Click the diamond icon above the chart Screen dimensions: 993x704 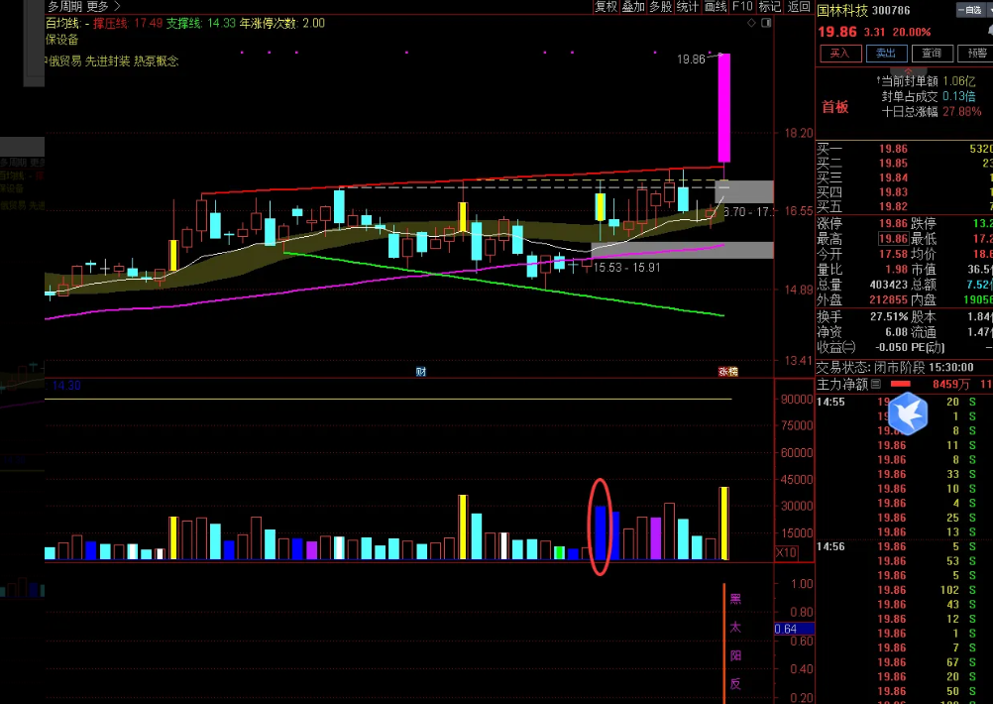click(751, 23)
